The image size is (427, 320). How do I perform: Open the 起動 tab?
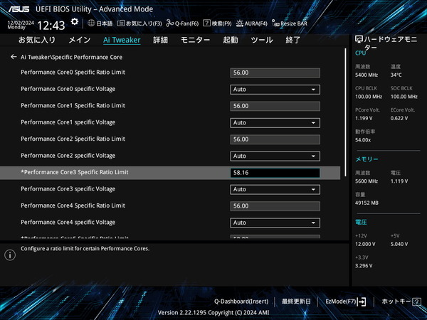click(231, 40)
